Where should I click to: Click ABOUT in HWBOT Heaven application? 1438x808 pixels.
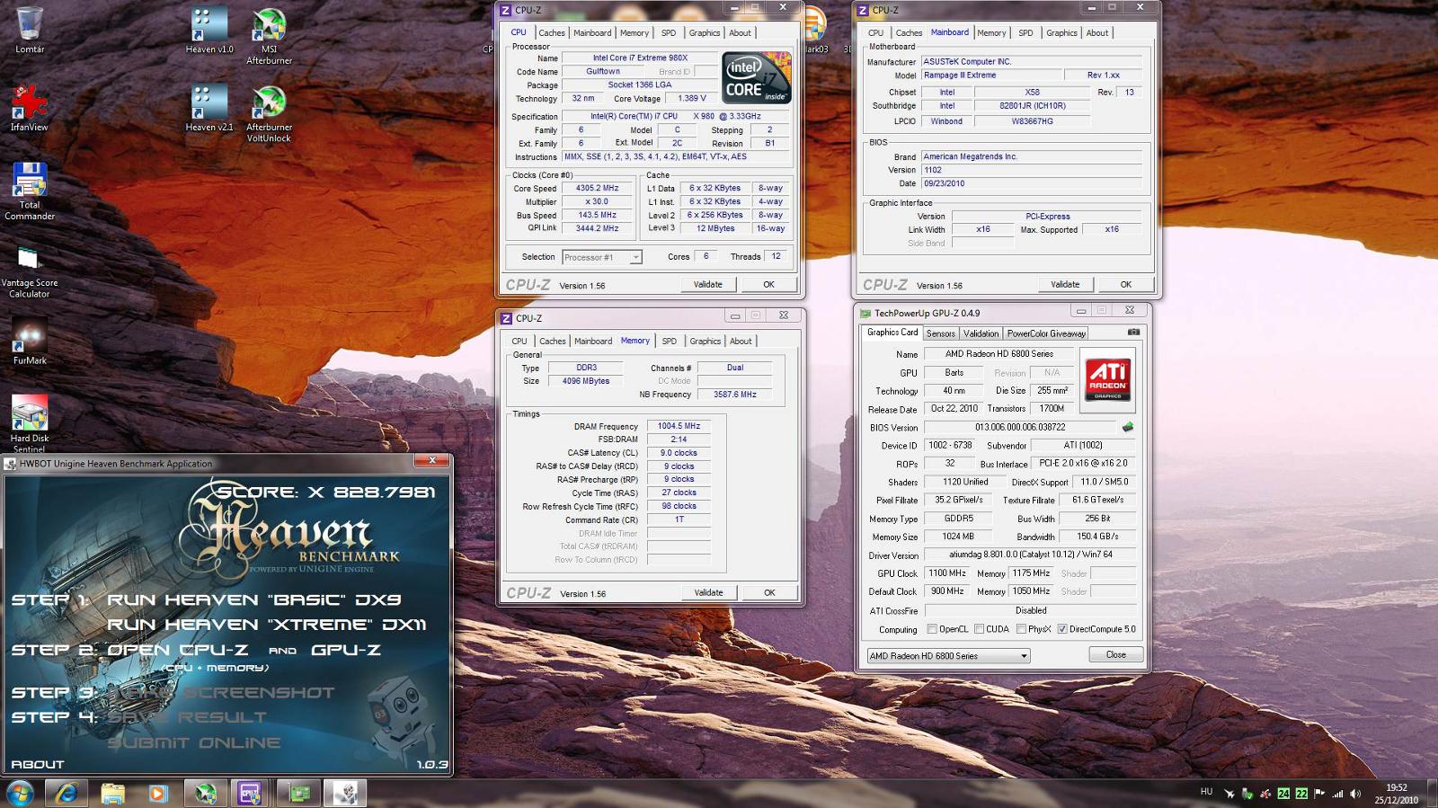coord(37,764)
